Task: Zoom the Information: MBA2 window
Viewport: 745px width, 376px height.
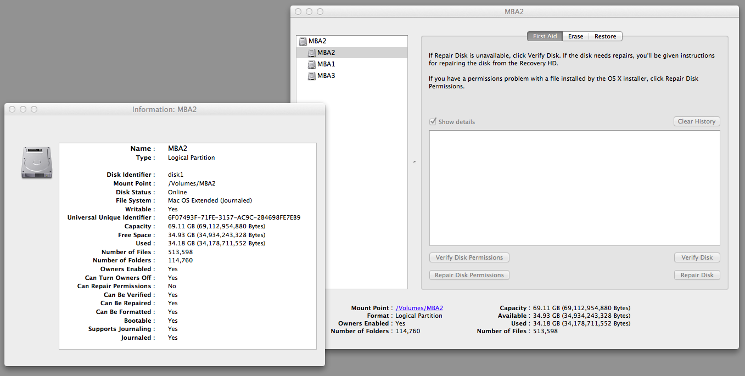Action: [x=34, y=109]
